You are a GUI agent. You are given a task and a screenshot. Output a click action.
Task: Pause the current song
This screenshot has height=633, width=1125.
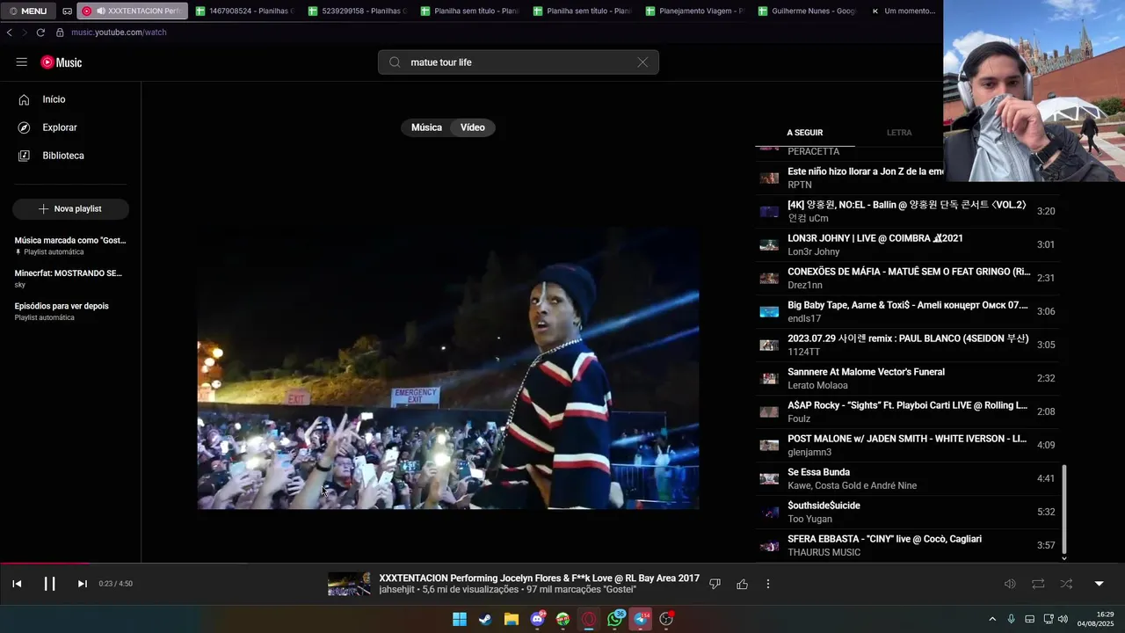[x=49, y=584]
